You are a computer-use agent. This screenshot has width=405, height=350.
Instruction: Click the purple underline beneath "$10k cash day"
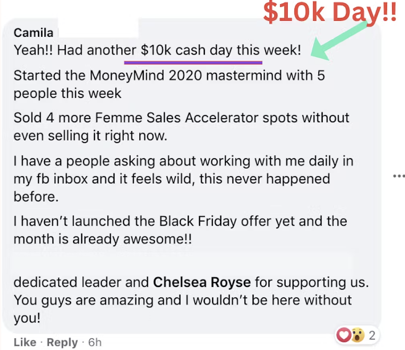(x=193, y=62)
